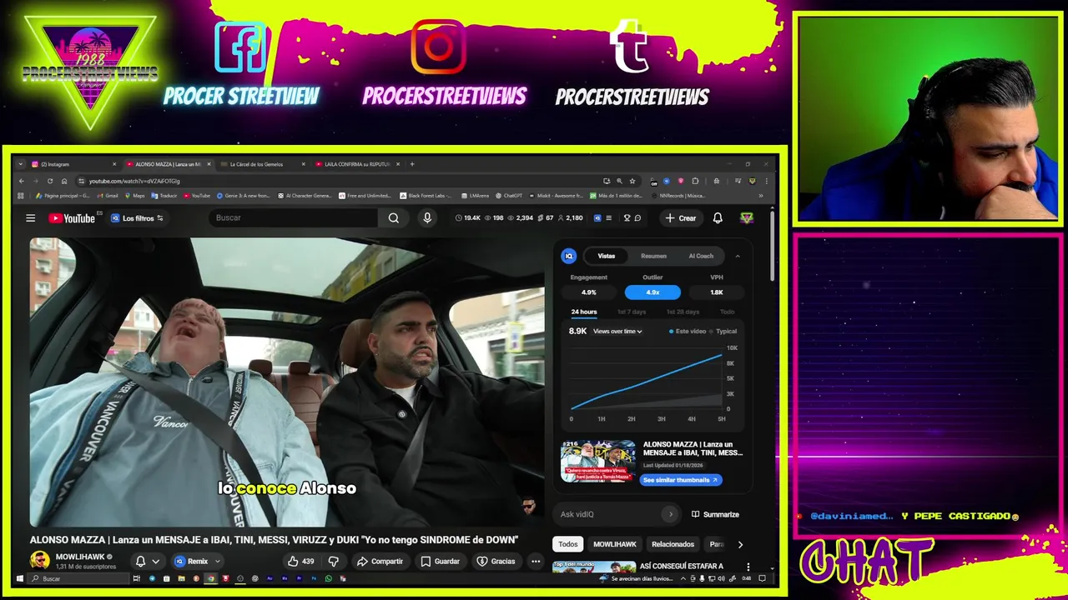Select the MOWLIHAWK filter chip

(615, 544)
